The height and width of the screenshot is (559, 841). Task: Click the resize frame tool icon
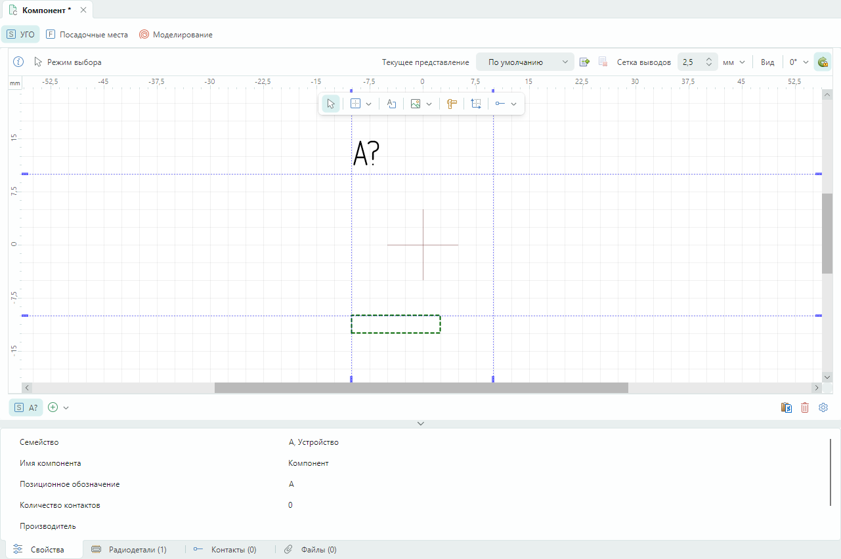click(476, 104)
